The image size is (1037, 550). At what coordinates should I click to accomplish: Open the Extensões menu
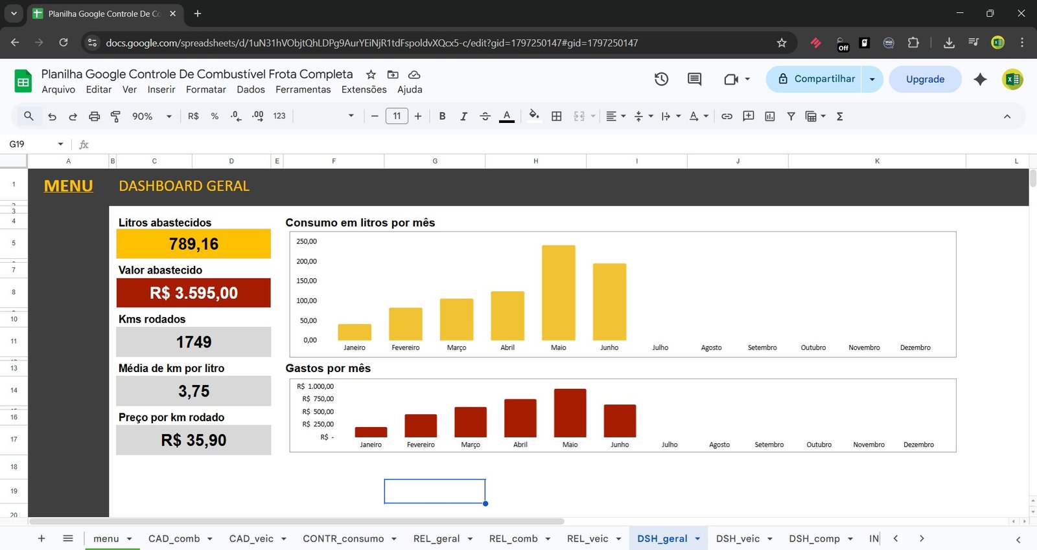[364, 90]
